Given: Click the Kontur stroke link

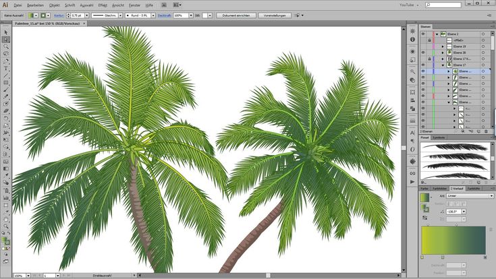Looking at the screenshot, I should pos(59,15).
